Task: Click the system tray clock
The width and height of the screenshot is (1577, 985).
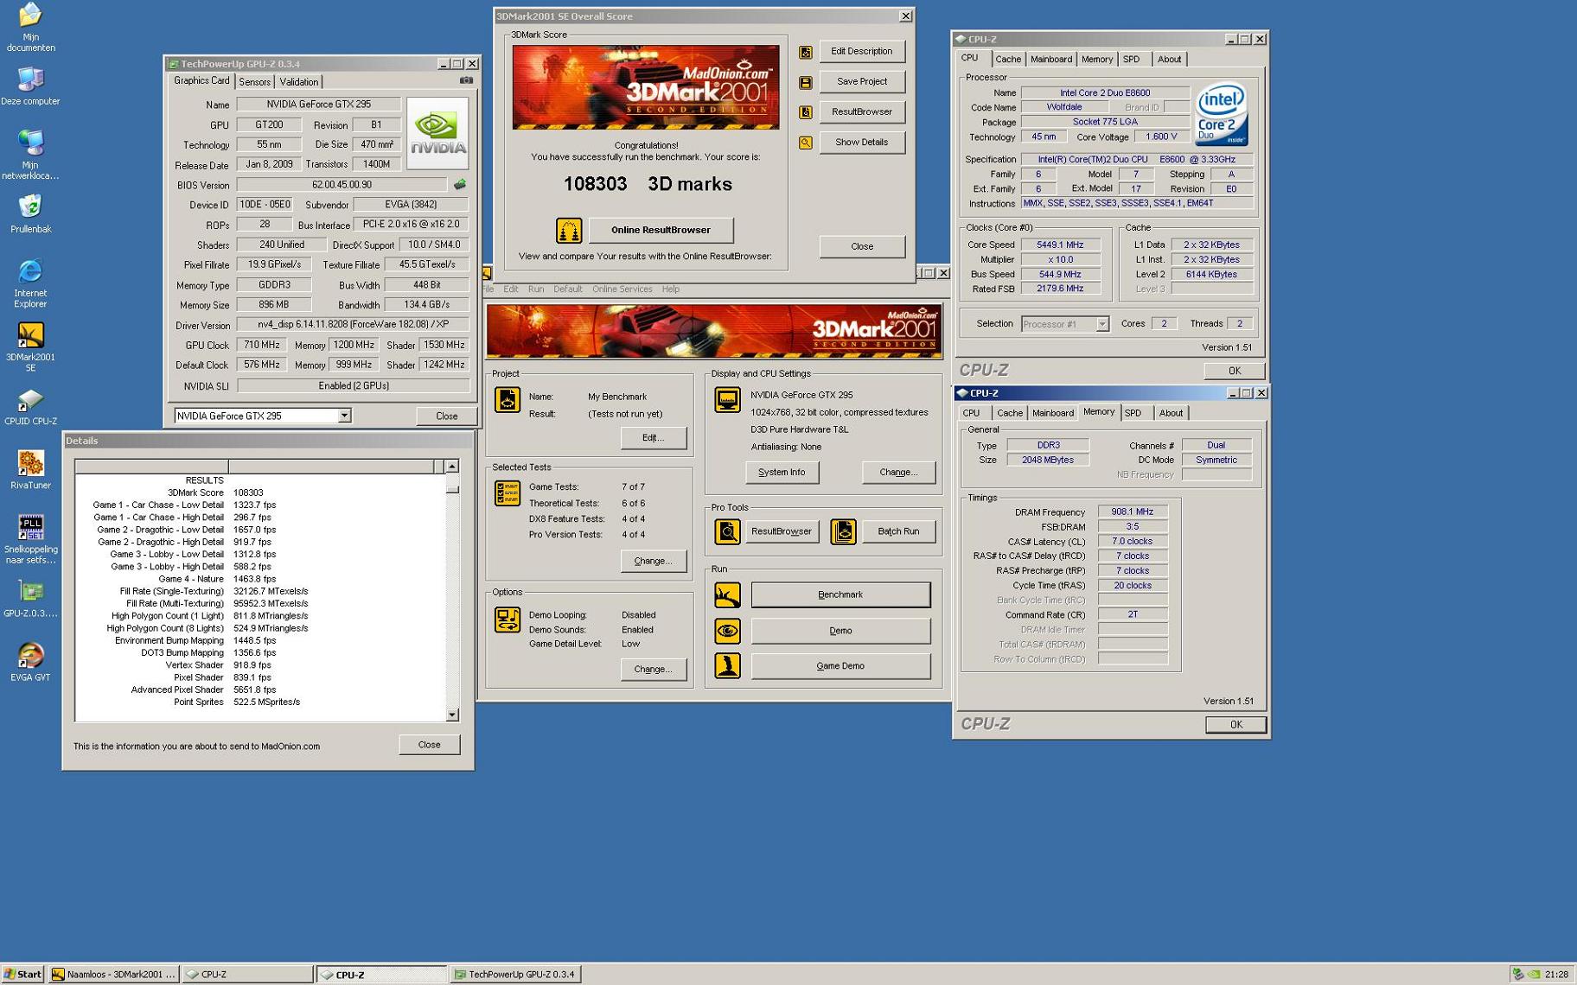Action: coord(1556,975)
